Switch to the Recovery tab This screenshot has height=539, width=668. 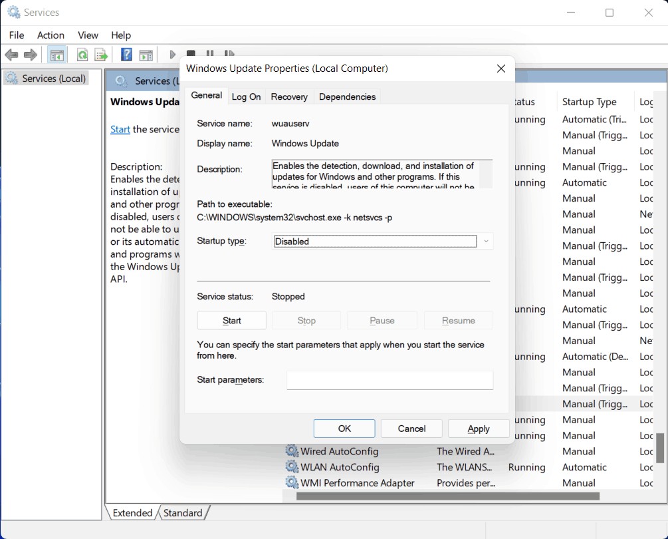coord(289,96)
